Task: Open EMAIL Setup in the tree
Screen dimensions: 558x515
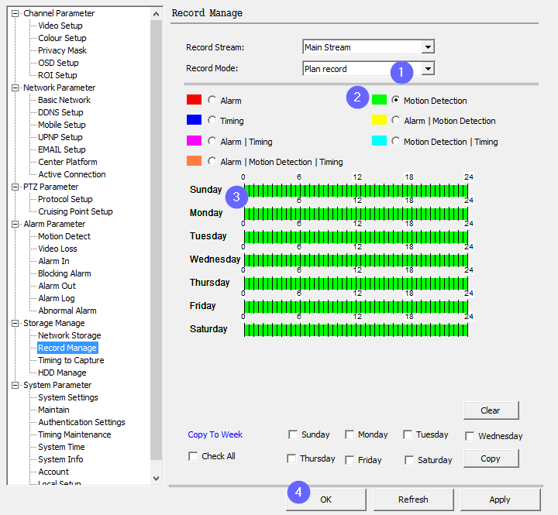Action: [x=62, y=149]
